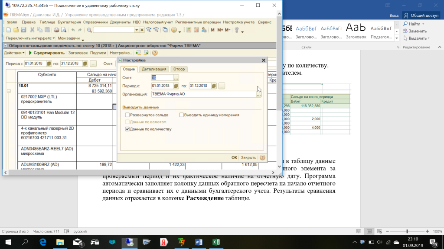Click the Заголовок toolbar button
444x249 pixels.
tap(78, 53)
